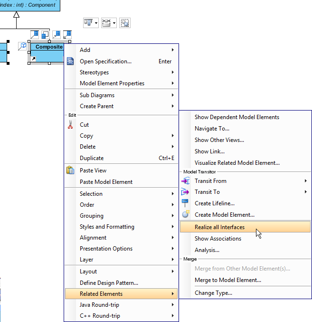The height and width of the screenshot is (322, 312).
Task: Choose Open Specification... menu entry
Action: [121, 61]
